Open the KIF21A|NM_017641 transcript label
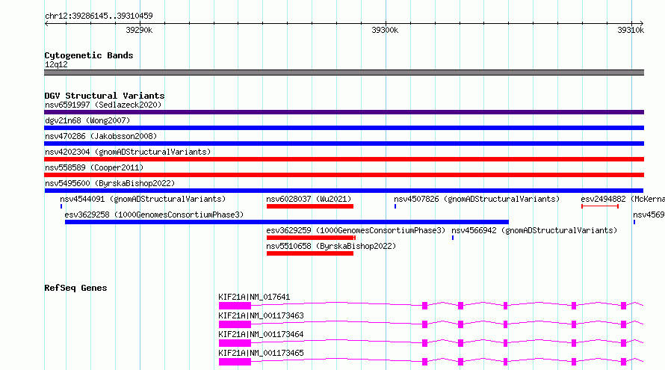This screenshot has height=370, width=665. (x=255, y=297)
